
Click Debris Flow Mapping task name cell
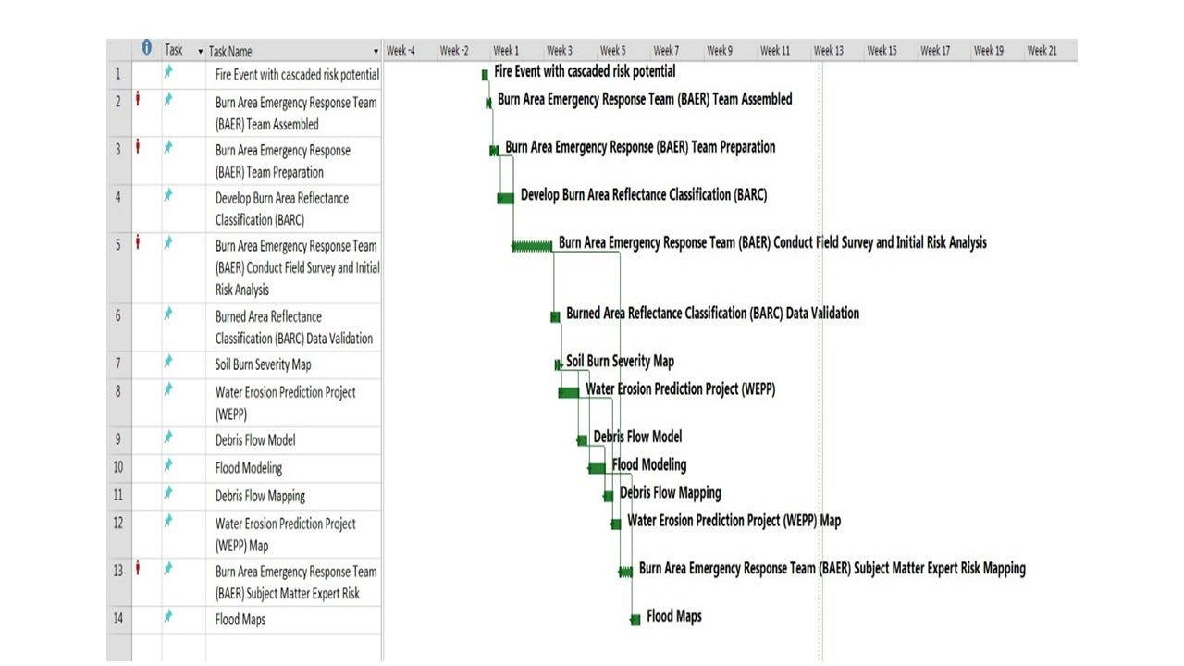coord(294,496)
